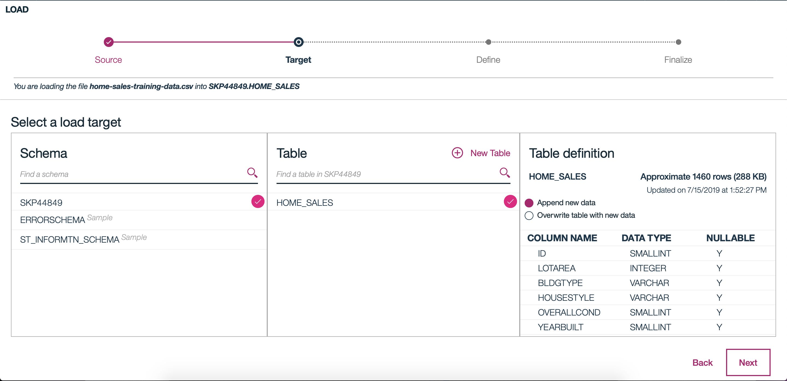Click the Finalize step dot

(678, 42)
